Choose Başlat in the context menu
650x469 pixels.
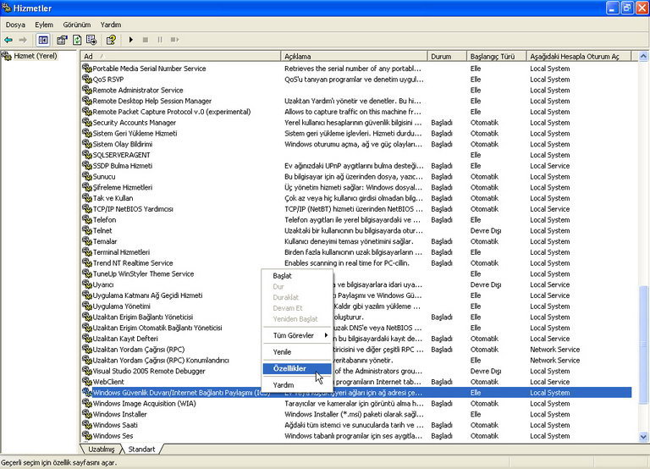[x=297, y=276]
